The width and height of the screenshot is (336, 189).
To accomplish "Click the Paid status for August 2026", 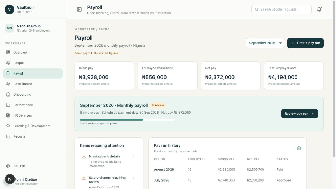I will click(280, 170).
